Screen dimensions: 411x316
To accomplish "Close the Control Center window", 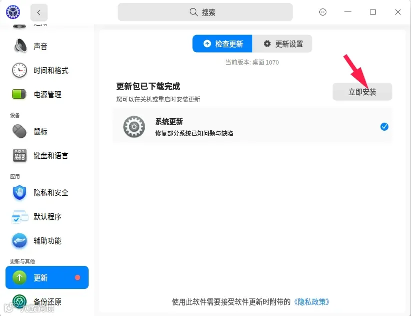I will (x=397, y=12).
